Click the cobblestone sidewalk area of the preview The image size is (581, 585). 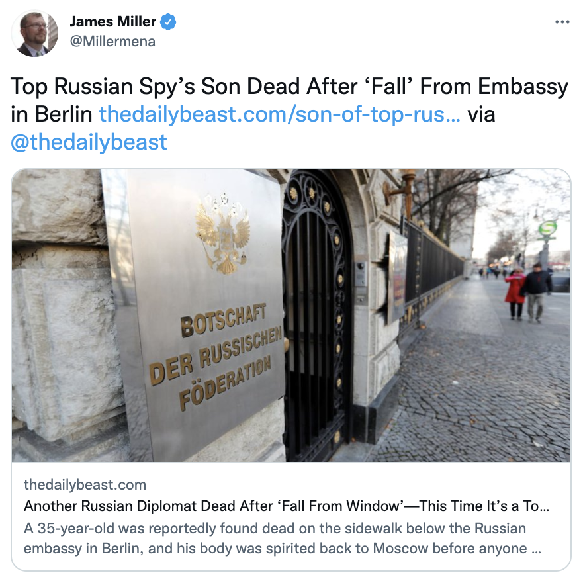(x=481, y=388)
